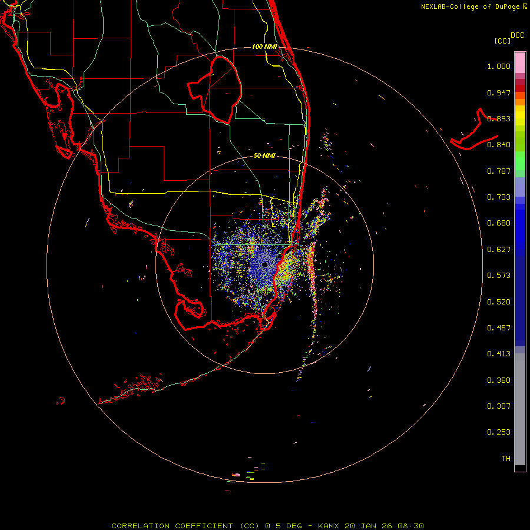Select the 0.840 scale value
The width and height of the screenshot is (530, 530).
499,145
